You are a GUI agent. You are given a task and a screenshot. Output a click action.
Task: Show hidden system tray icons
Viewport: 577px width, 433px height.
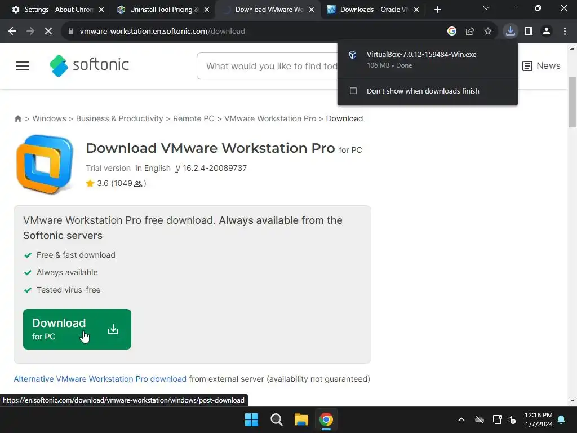(x=461, y=419)
